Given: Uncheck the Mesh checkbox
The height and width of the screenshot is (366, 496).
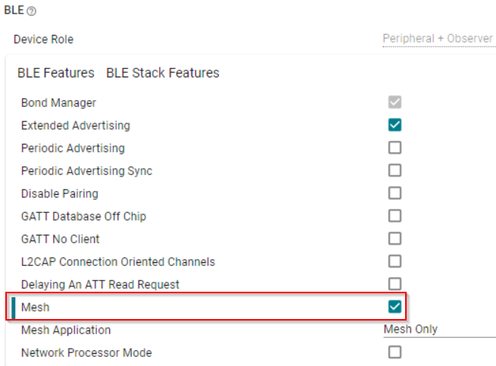Looking at the screenshot, I should 395,307.
